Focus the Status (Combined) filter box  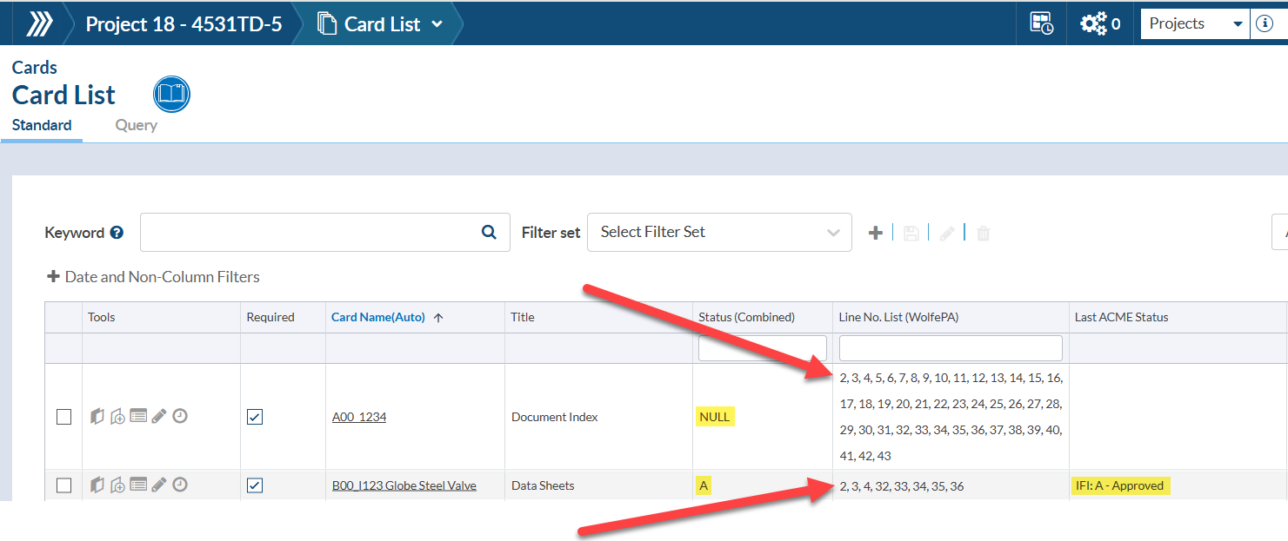762,348
